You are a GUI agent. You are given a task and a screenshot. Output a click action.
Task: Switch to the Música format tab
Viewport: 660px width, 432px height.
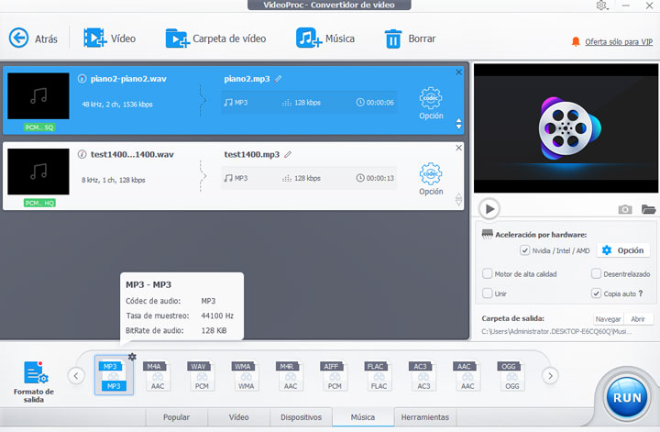[363, 417]
